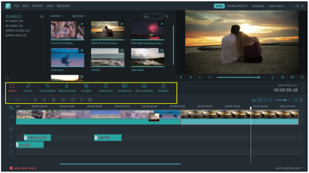Switch to LIGHT SKIN

[x=276, y=6]
